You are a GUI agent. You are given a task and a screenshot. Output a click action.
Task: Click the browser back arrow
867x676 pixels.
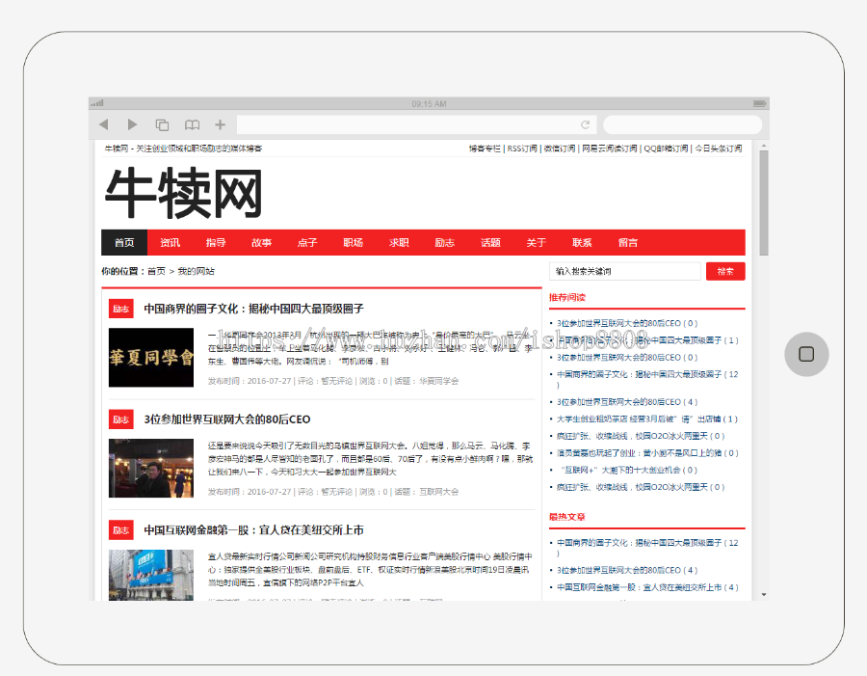pyautogui.click(x=104, y=123)
